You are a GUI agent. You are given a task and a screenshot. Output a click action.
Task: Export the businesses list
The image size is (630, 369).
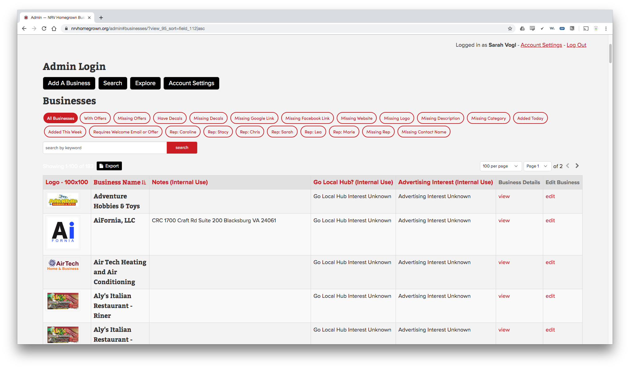109,166
